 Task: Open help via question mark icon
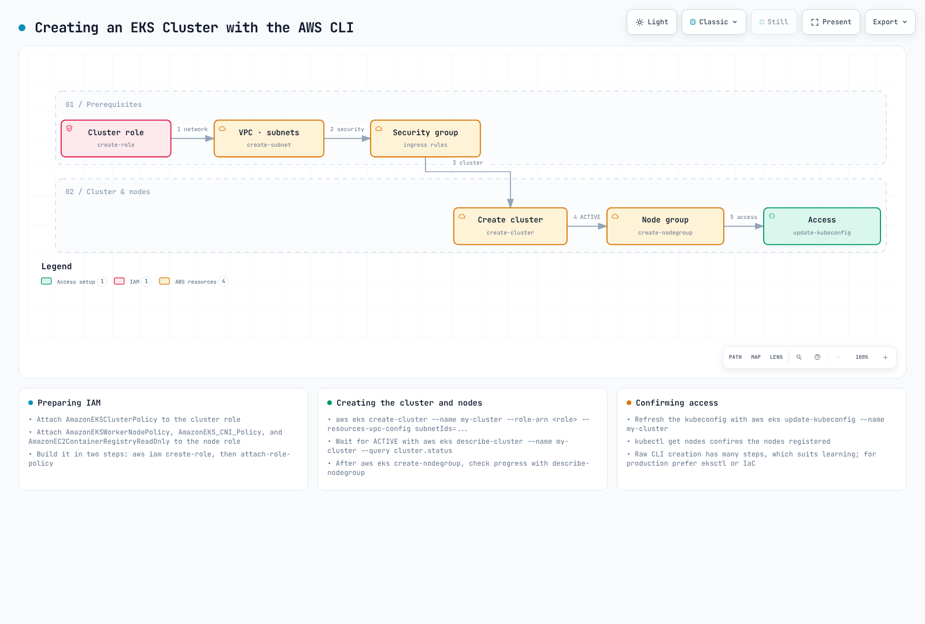tap(817, 357)
